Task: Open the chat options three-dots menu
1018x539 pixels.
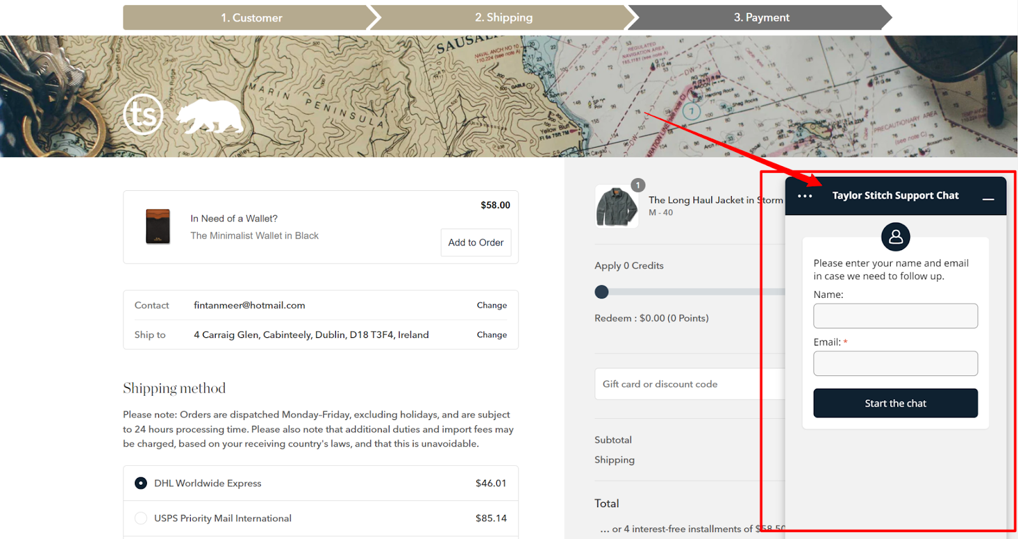Action: pos(805,196)
